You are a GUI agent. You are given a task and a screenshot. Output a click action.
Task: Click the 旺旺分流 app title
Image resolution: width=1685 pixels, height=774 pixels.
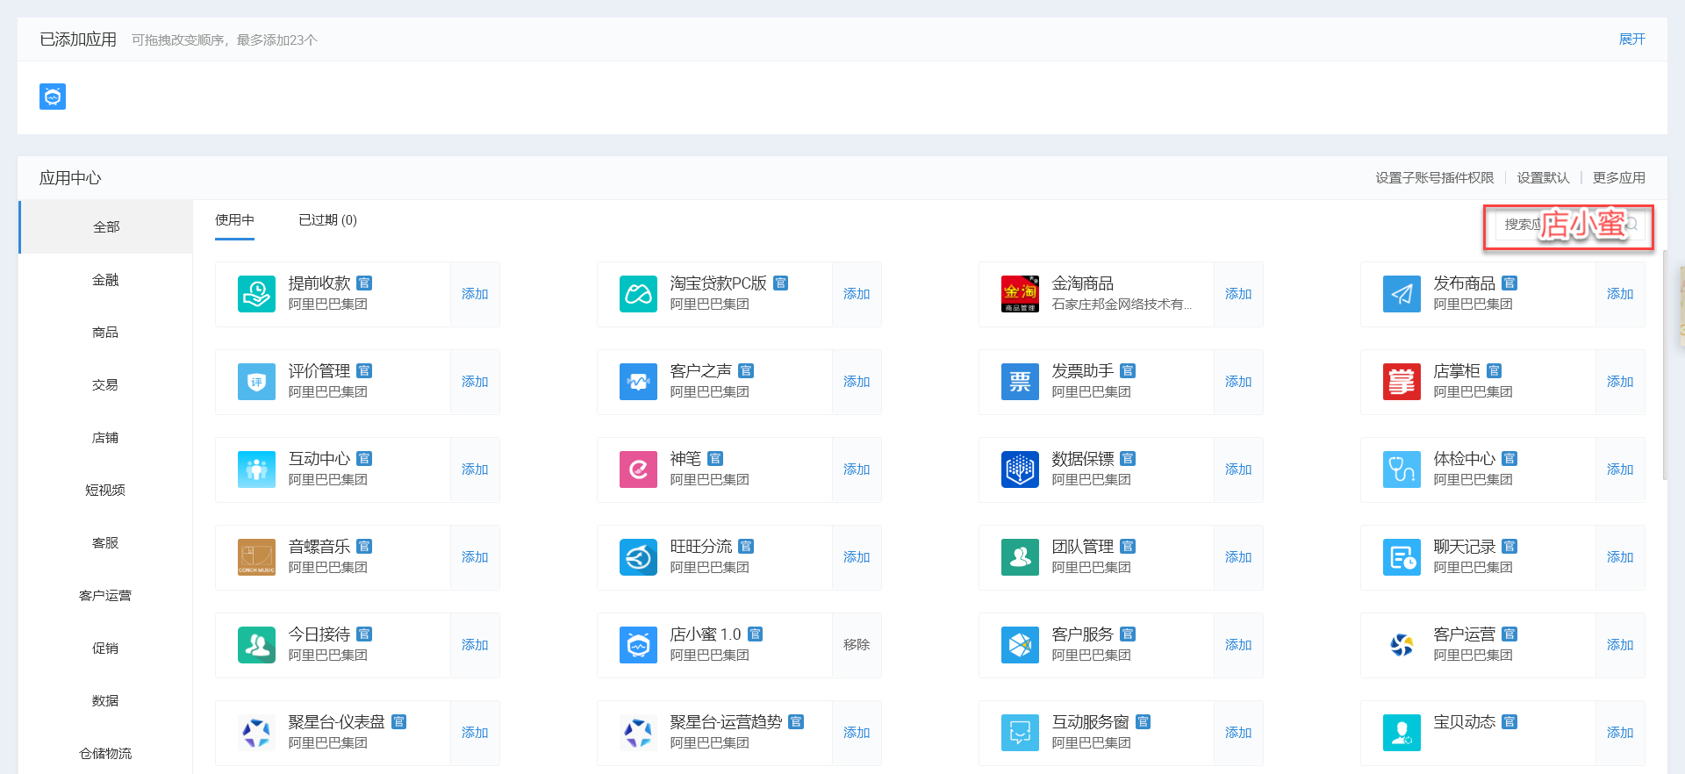700,547
